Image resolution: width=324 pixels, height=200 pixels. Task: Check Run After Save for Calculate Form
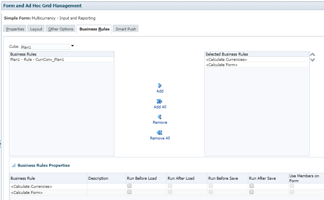(x=252, y=192)
